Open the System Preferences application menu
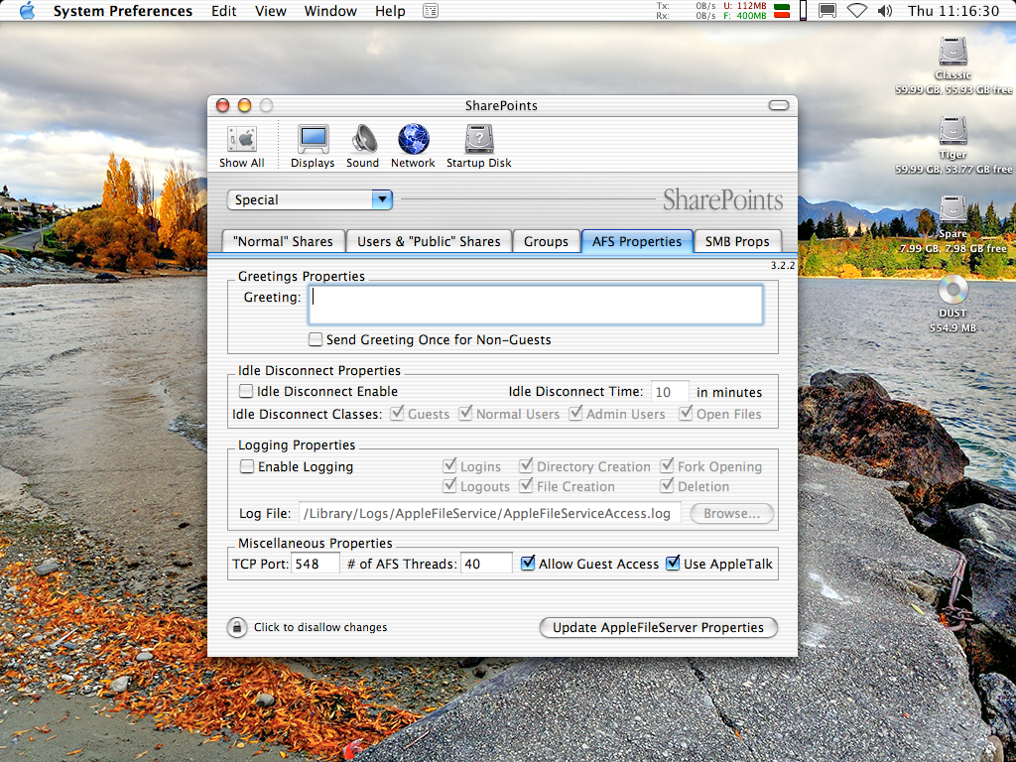 tap(123, 11)
